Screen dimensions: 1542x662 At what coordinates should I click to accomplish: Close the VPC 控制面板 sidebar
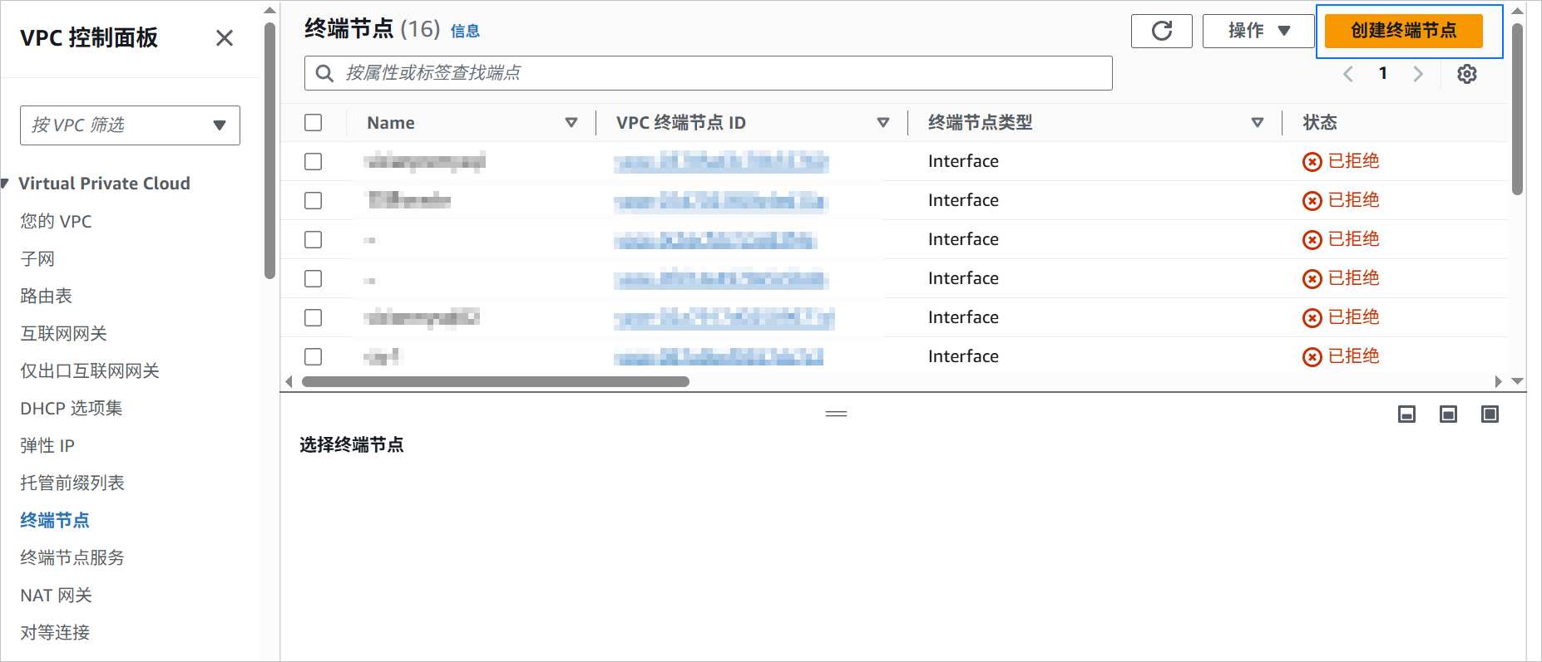[224, 38]
